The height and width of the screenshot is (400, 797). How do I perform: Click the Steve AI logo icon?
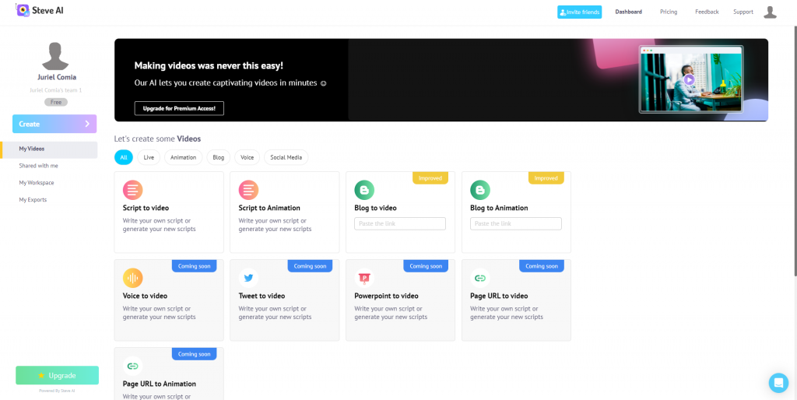tap(23, 10)
